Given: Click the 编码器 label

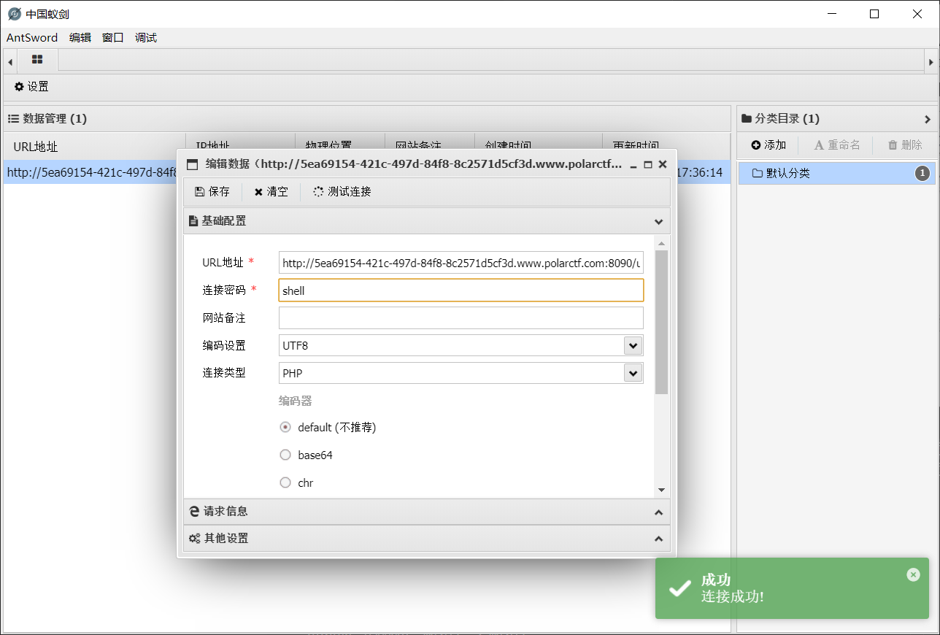Looking at the screenshot, I should point(296,401).
